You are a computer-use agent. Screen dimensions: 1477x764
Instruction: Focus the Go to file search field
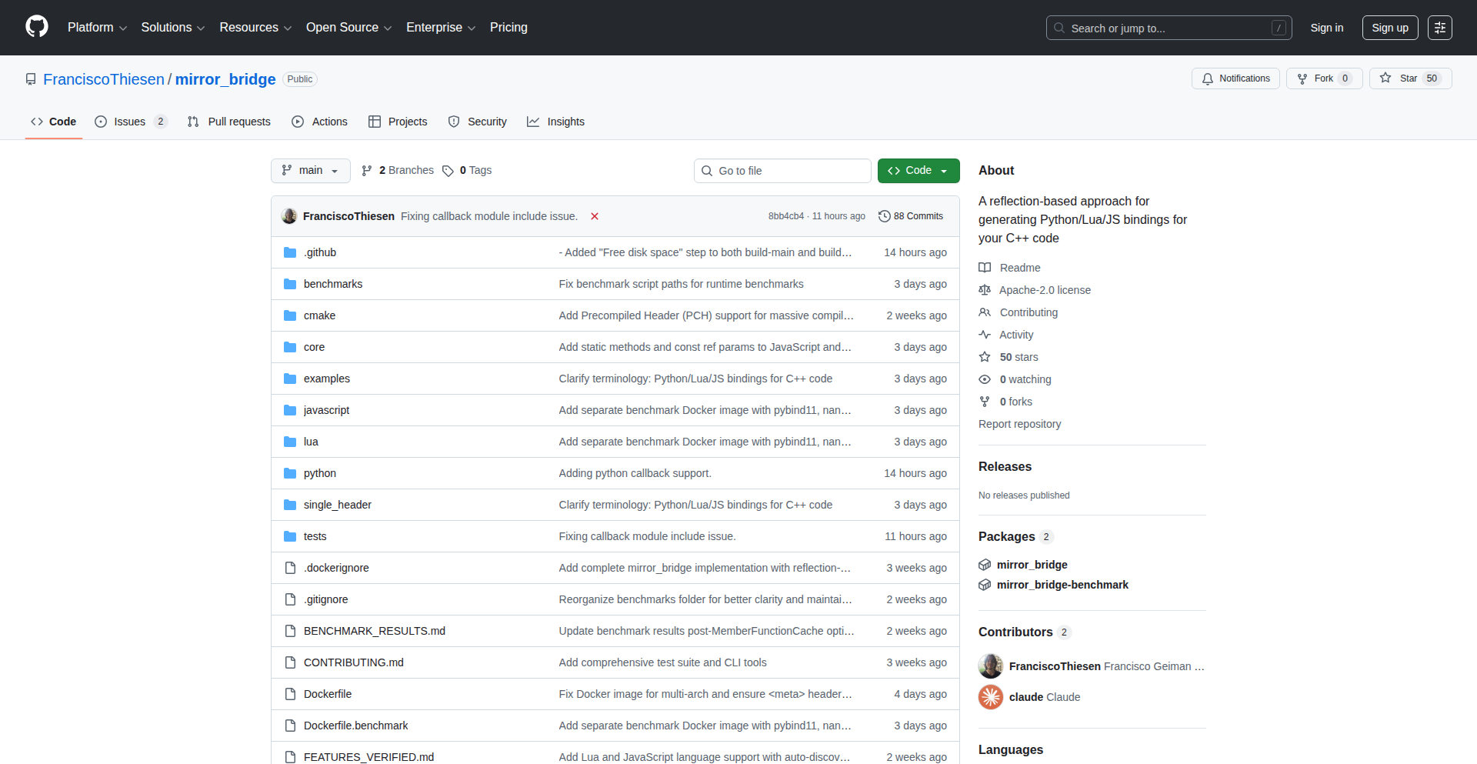pos(782,171)
